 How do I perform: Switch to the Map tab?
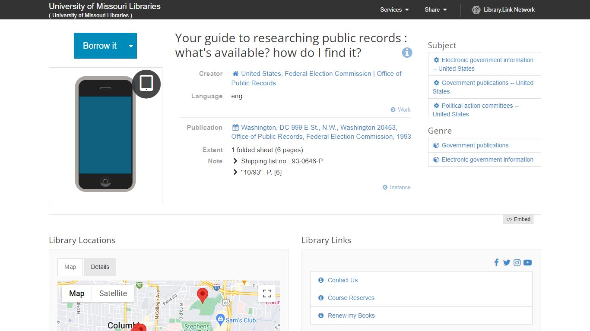click(70, 267)
